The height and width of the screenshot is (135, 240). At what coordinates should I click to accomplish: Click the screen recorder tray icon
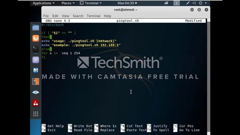click(166, 3)
